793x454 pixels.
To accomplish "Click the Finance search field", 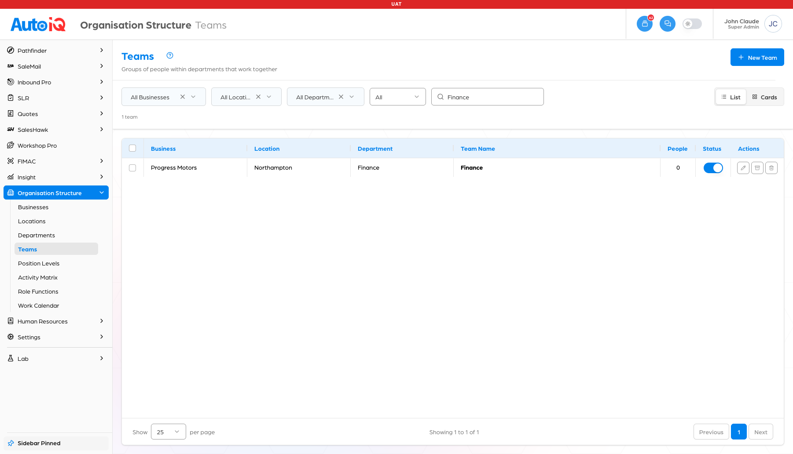I will pyautogui.click(x=487, y=97).
